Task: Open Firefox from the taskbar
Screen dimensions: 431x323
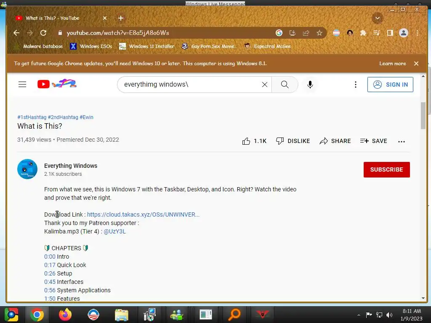Action: pos(65,315)
